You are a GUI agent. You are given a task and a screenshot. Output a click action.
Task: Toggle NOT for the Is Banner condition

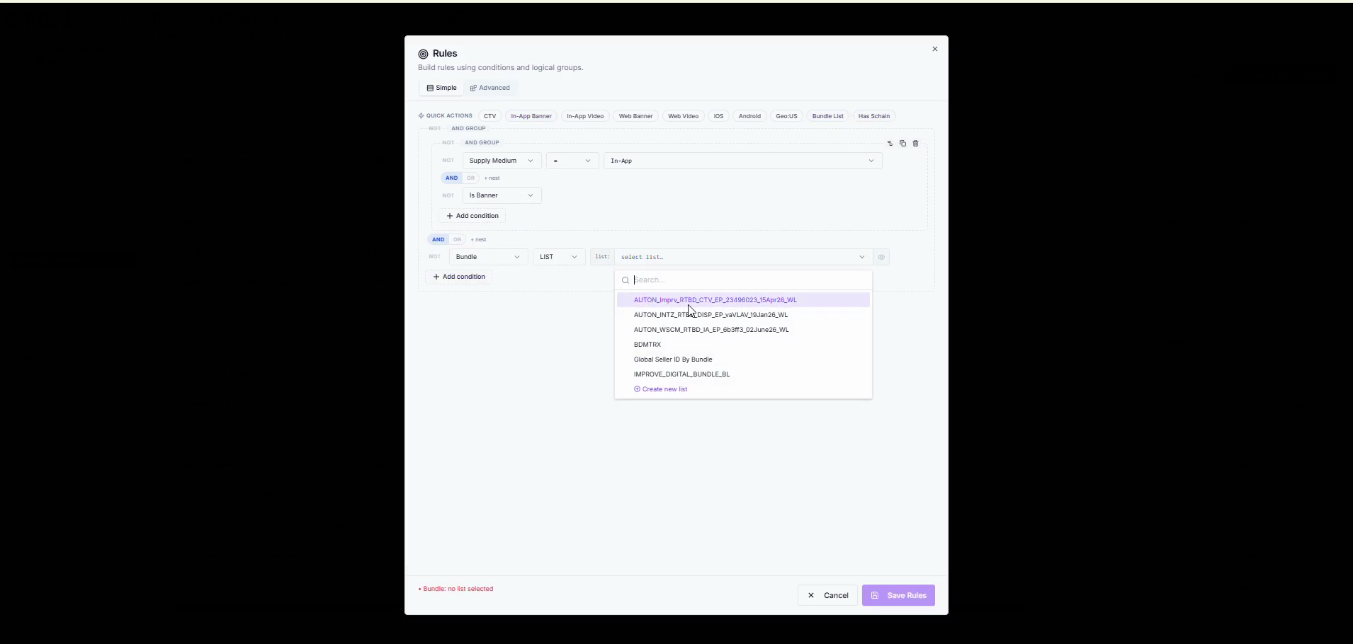click(x=448, y=195)
